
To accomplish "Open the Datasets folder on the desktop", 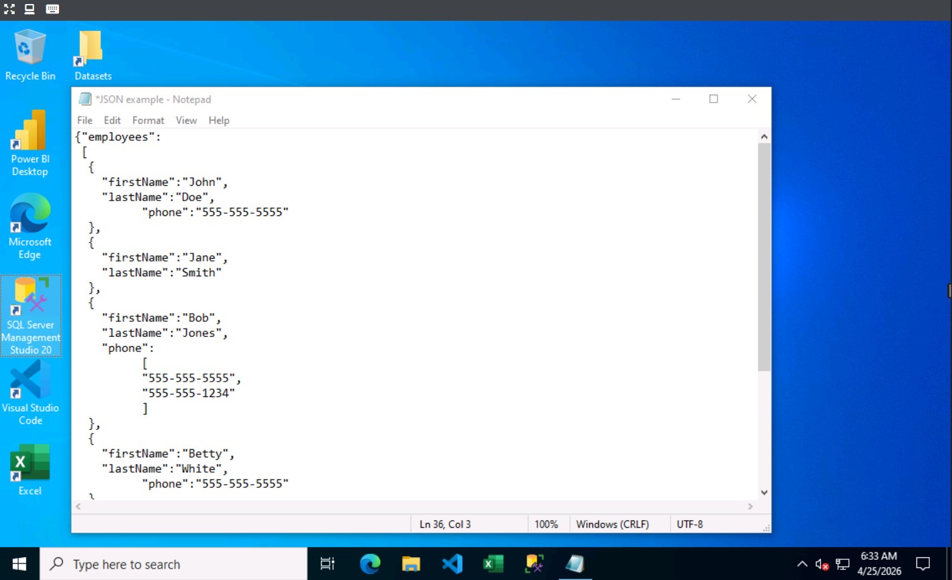I will point(90,47).
